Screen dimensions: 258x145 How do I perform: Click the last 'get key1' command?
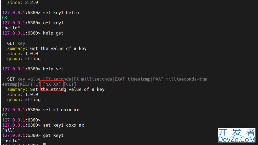[53, 136]
